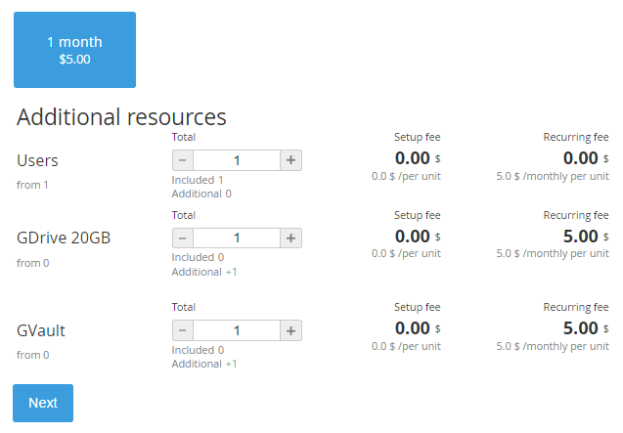623x433 pixels.
Task: Click minus icon for GDrive 20GB
Action: coord(183,238)
